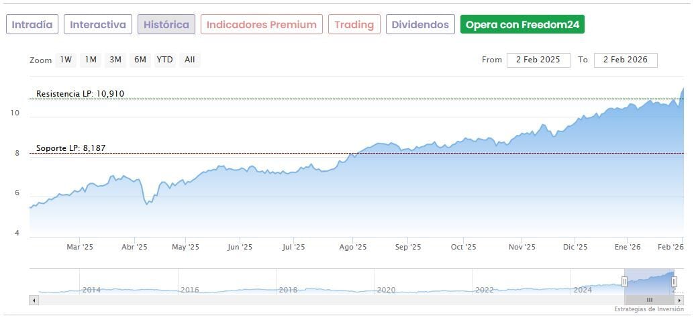Viewport: 694px width, 322px height.
Task: Click the left range handle in the navigator
Action: click(x=624, y=282)
